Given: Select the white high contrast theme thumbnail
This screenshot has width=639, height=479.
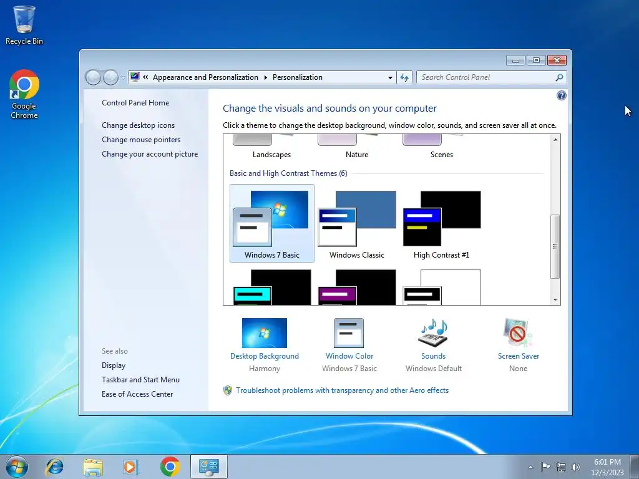Looking at the screenshot, I should [442, 287].
